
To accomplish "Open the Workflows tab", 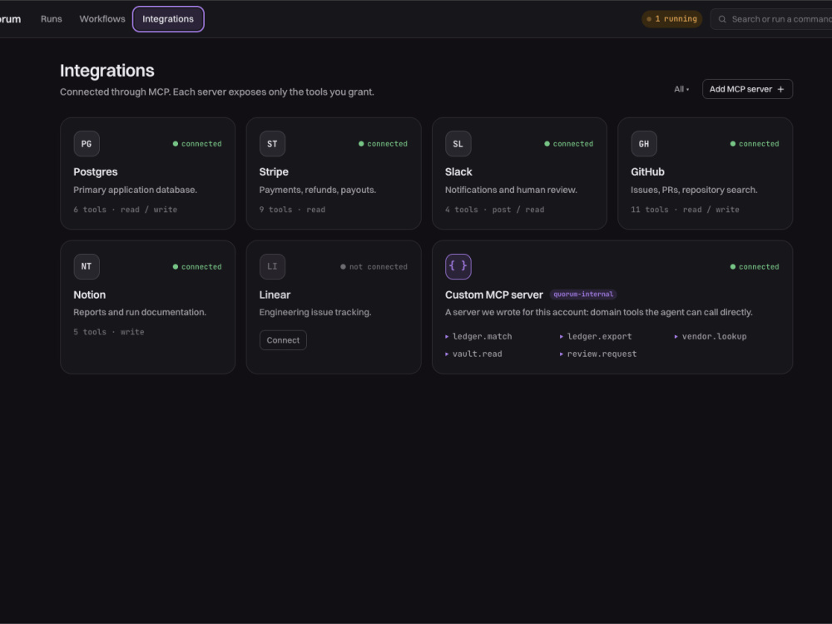I will click(x=102, y=19).
